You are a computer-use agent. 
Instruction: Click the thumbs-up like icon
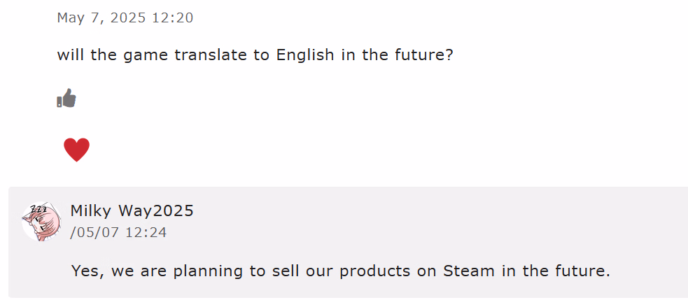pos(66,99)
